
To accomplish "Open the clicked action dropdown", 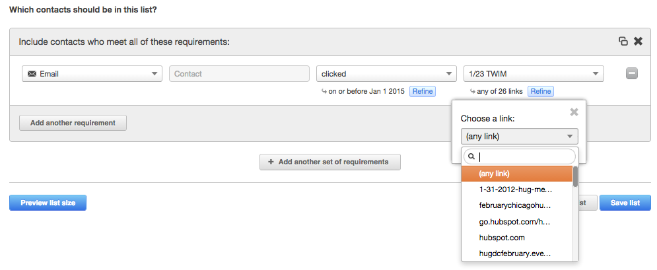I will click(x=386, y=74).
